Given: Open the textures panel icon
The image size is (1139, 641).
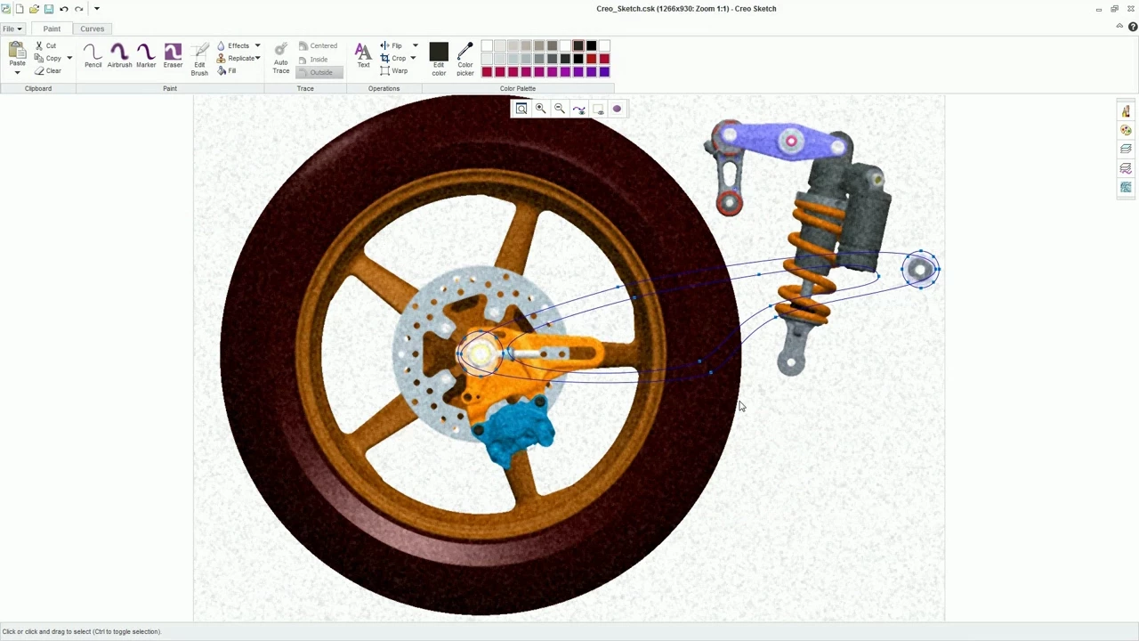Looking at the screenshot, I should click(x=1126, y=187).
